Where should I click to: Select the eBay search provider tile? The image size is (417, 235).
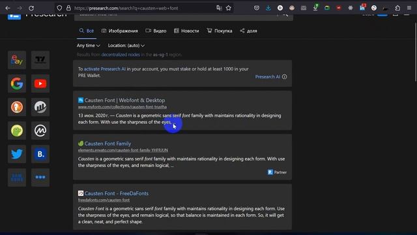pyautogui.click(x=17, y=60)
